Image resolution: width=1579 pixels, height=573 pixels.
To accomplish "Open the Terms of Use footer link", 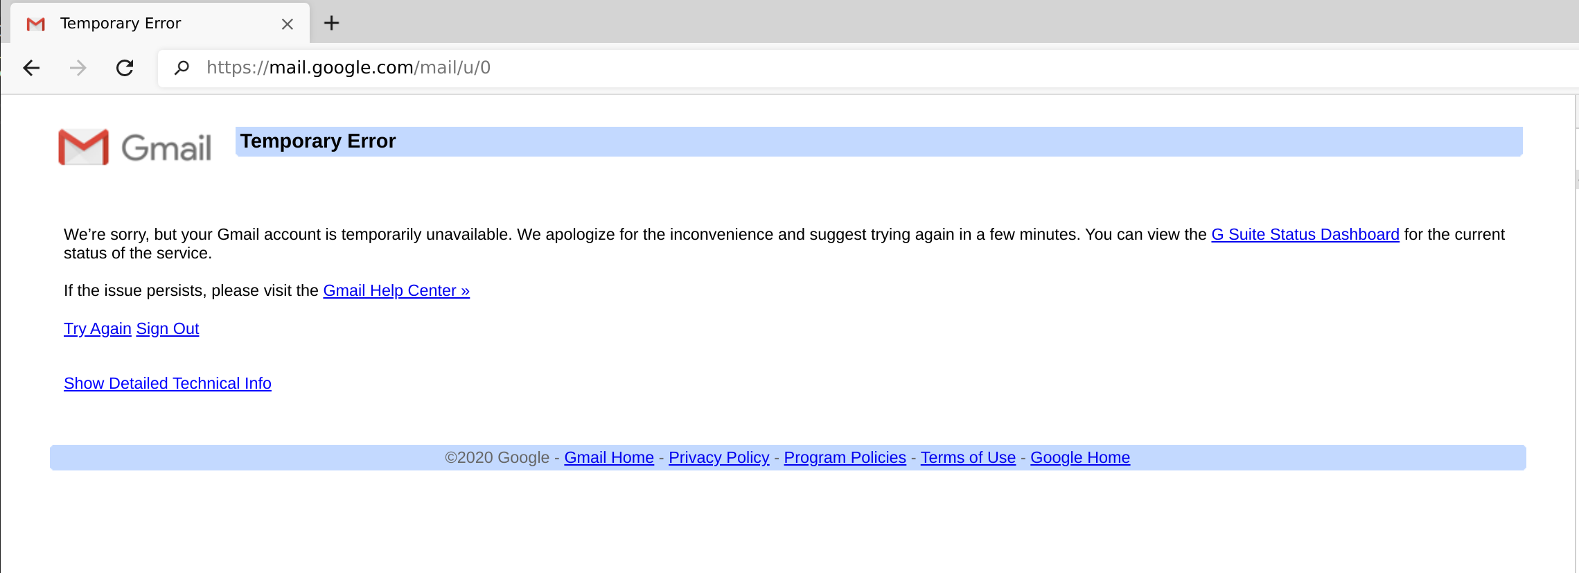I will [968, 458].
